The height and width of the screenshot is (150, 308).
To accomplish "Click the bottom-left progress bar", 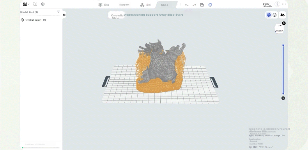I will pyautogui.click(x=41, y=147).
